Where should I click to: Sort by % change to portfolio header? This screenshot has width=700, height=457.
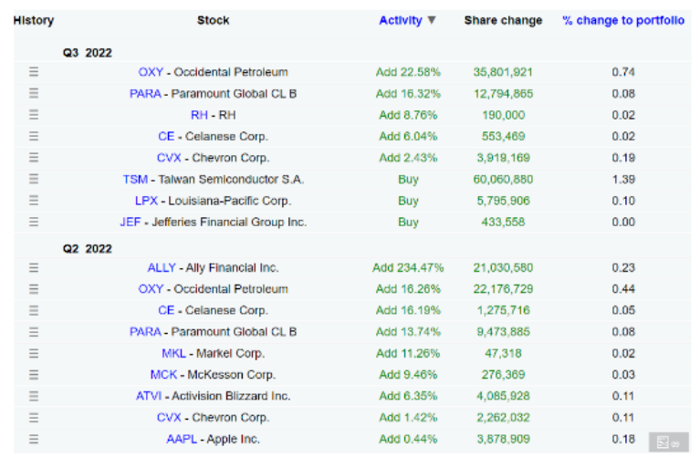click(623, 20)
